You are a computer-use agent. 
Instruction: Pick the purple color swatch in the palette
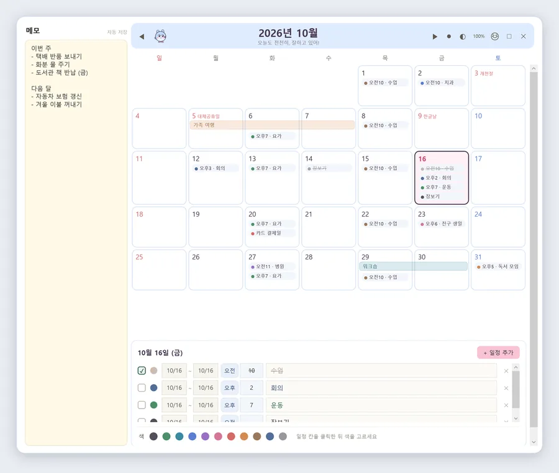205,436
